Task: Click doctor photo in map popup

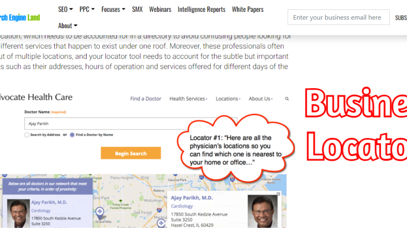Action: coord(262,211)
